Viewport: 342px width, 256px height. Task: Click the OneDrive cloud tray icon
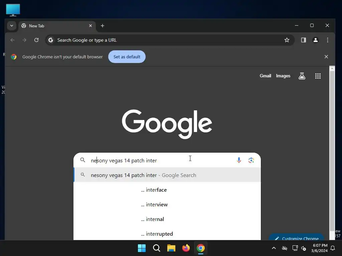point(285,248)
